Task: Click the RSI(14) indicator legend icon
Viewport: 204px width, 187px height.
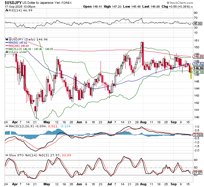Action: coord(7,10)
